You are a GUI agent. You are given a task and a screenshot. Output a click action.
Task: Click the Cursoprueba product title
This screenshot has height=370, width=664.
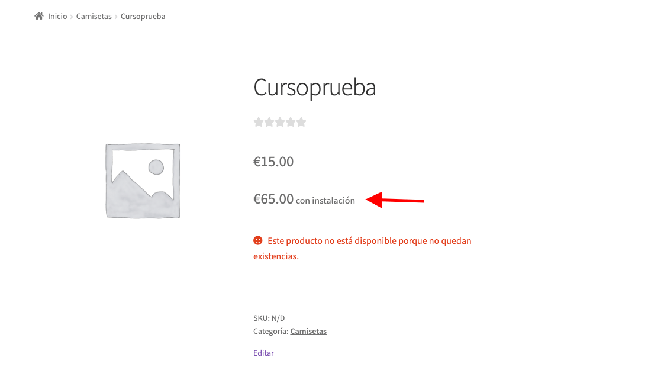tap(315, 87)
